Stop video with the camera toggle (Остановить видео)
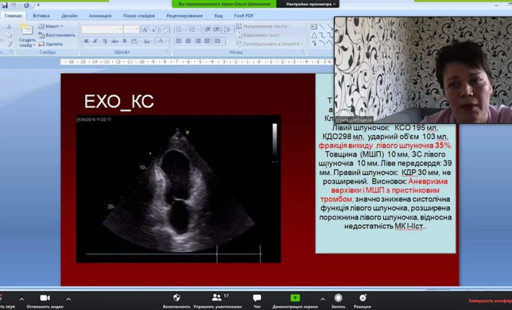Viewport: 512px width, 310px height. coord(45,298)
